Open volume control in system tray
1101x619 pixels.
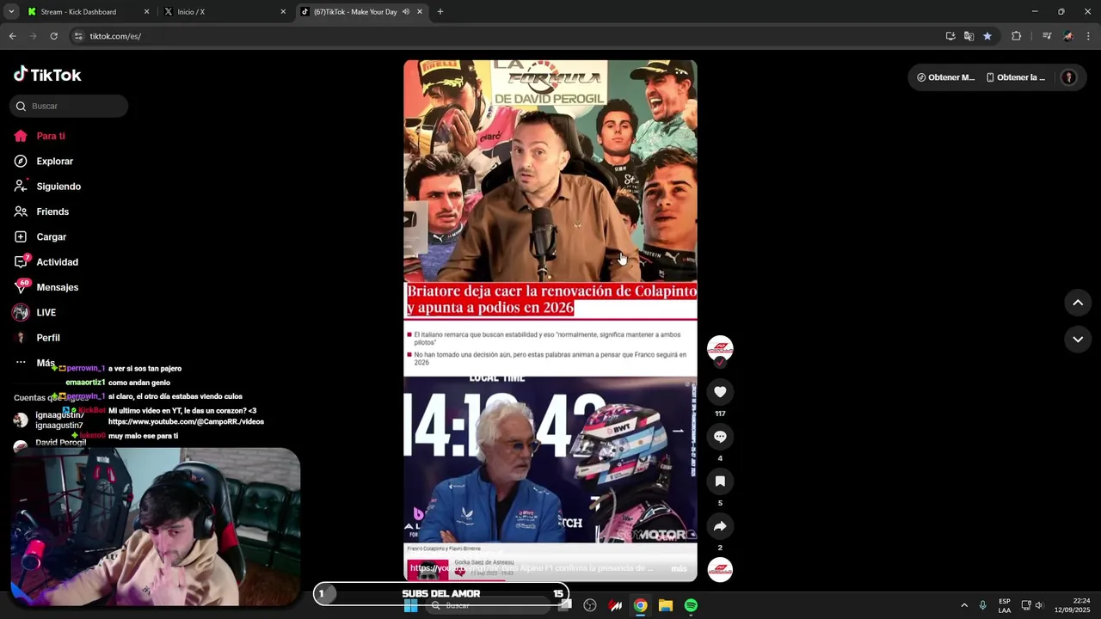pyautogui.click(x=1039, y=606)
